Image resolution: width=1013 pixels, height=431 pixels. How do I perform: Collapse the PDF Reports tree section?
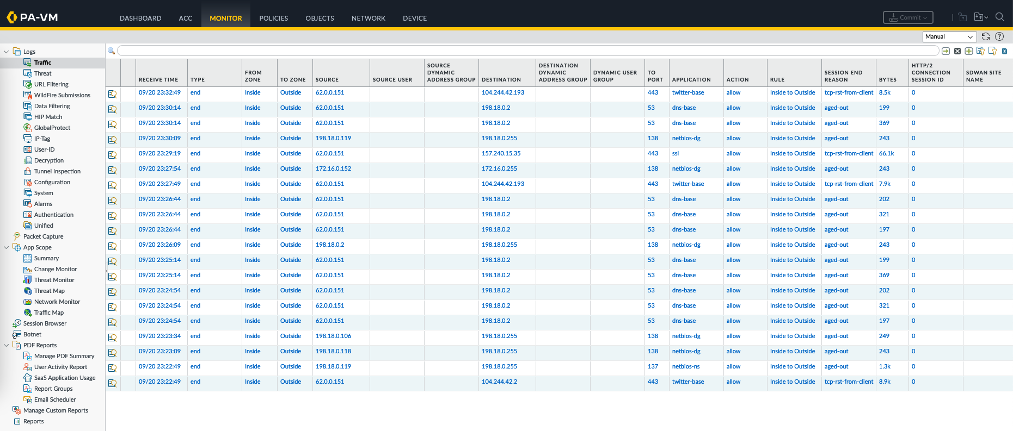coord(7,345)
